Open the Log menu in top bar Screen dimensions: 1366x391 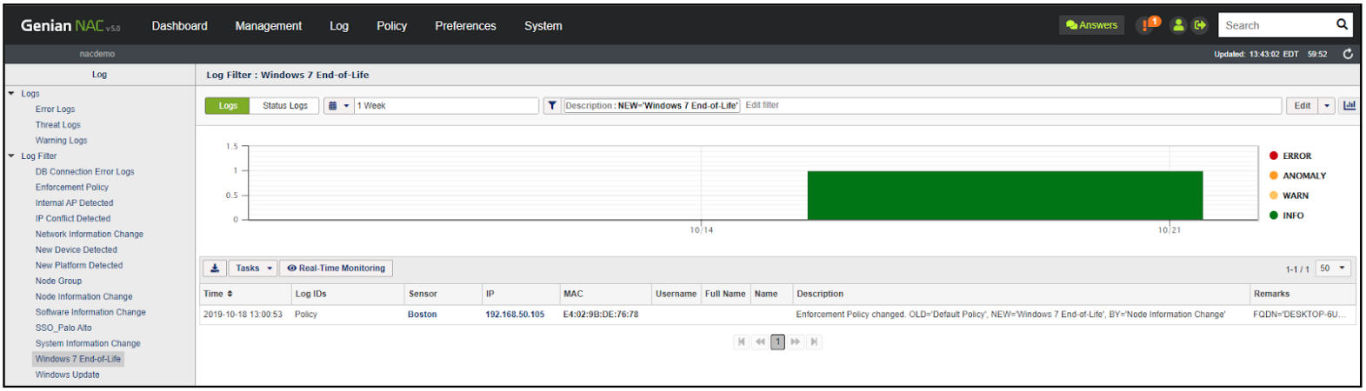point(339,26)
